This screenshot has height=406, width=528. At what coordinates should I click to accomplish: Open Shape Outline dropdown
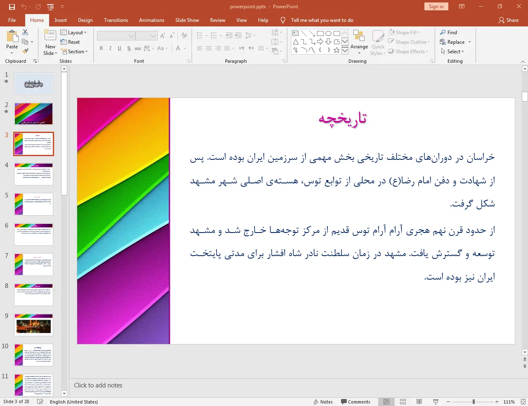click(409, 42)
